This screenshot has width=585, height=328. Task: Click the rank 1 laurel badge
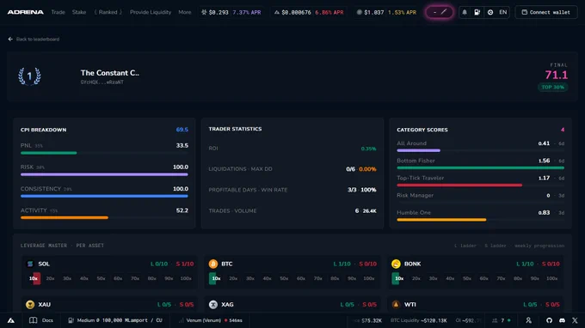[x=29, y=76]
